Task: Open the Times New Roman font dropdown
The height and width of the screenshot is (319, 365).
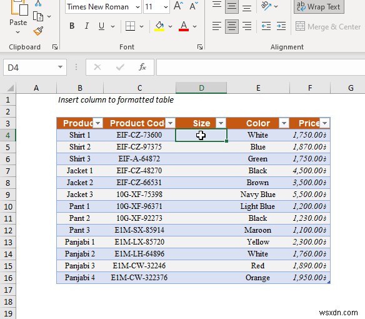Action: [x=137, y=7]
